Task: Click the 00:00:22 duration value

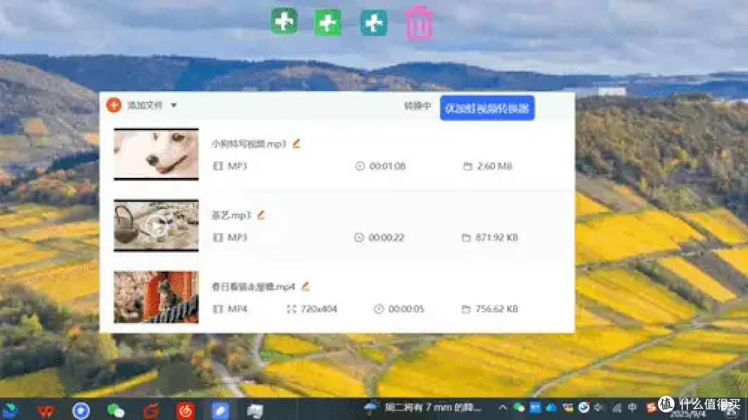Action: [386, 237]
